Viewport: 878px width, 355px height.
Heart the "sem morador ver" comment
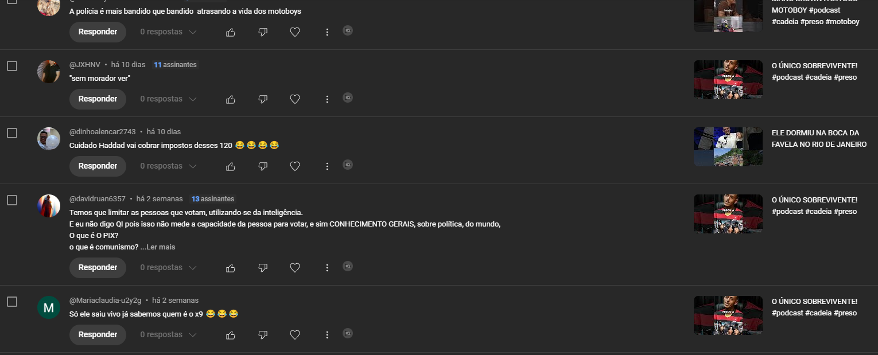click(x=295, y=99)
